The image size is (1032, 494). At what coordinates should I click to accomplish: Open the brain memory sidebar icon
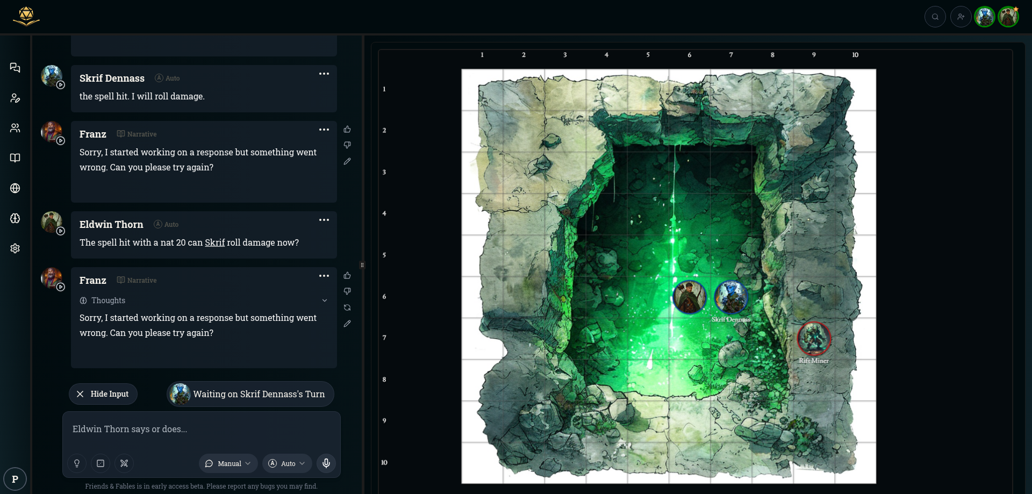click(x=15, y=218)
